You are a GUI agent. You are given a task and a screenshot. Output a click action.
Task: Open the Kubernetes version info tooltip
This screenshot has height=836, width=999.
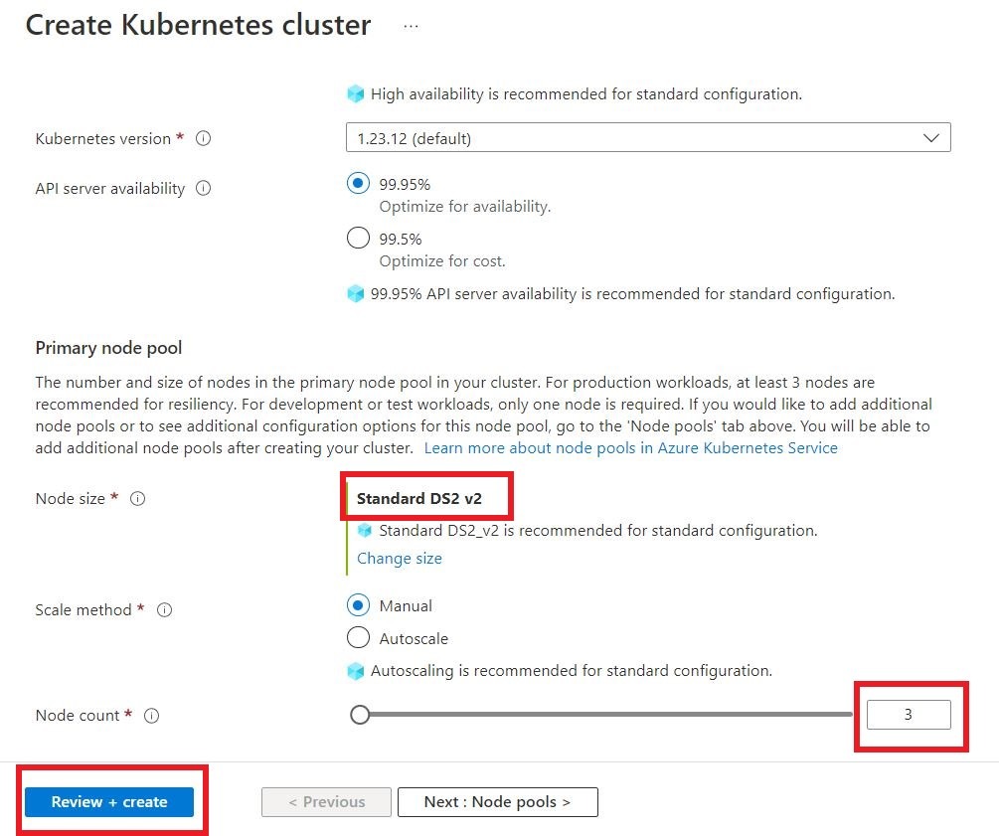point(203,139)
